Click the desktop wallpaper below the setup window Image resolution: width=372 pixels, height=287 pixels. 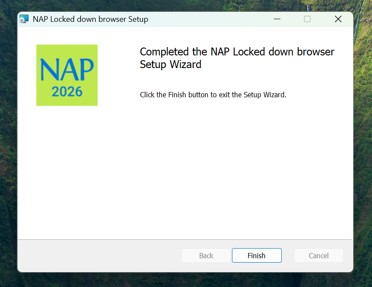tap(183, 280)
